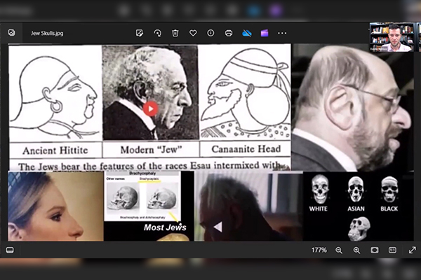Open the Edit image tool
This screenshot has height=280, width=421.
[x=140, y=33]
